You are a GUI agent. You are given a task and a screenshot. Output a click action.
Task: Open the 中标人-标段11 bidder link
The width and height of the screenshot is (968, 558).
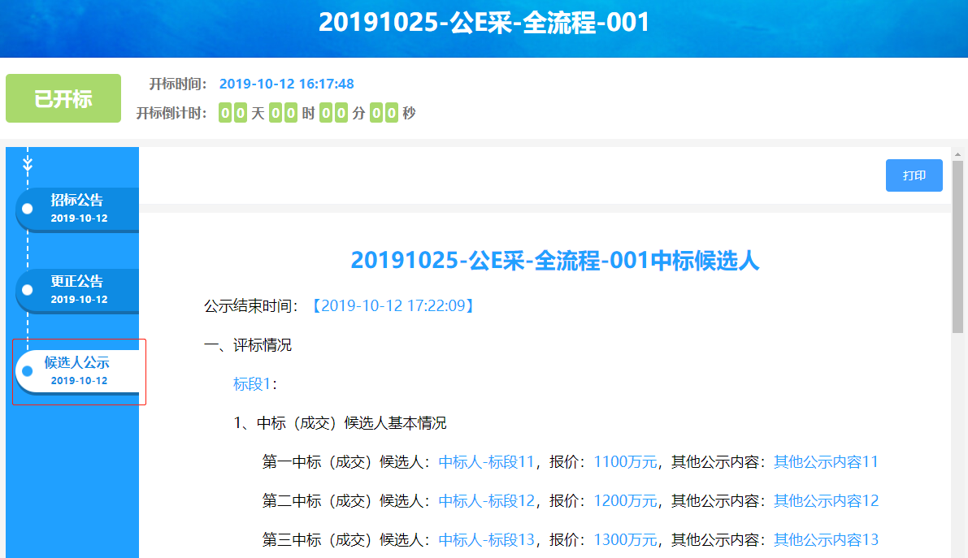(x=486, y=462)
